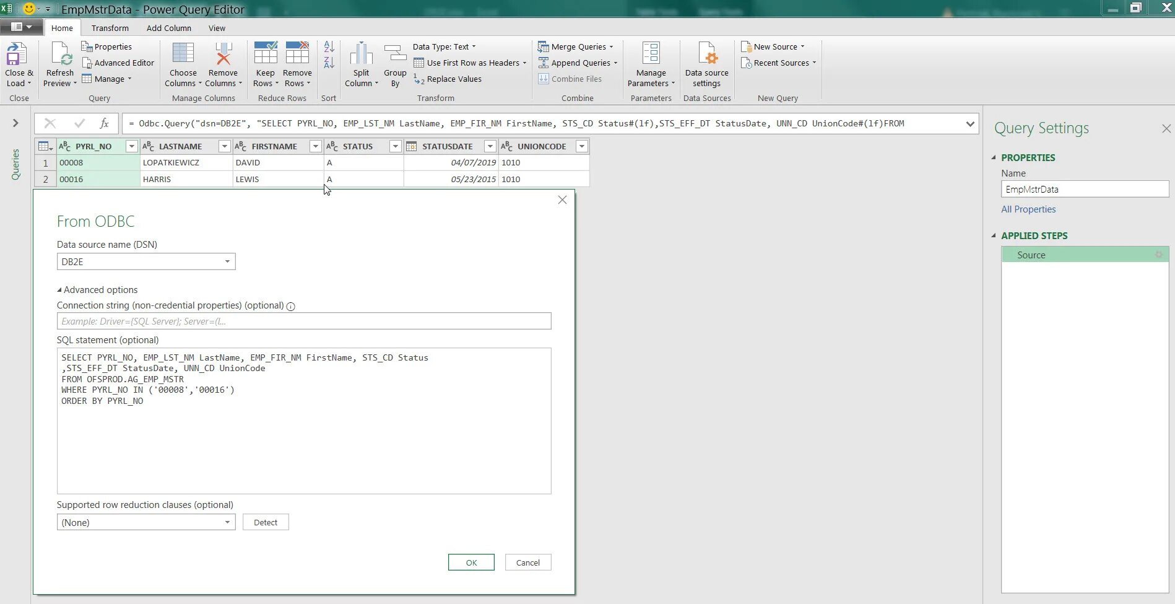Screen dimensions: 1175x604
Task: Click the Refresh Preview icon
Action: pos(61,54)
